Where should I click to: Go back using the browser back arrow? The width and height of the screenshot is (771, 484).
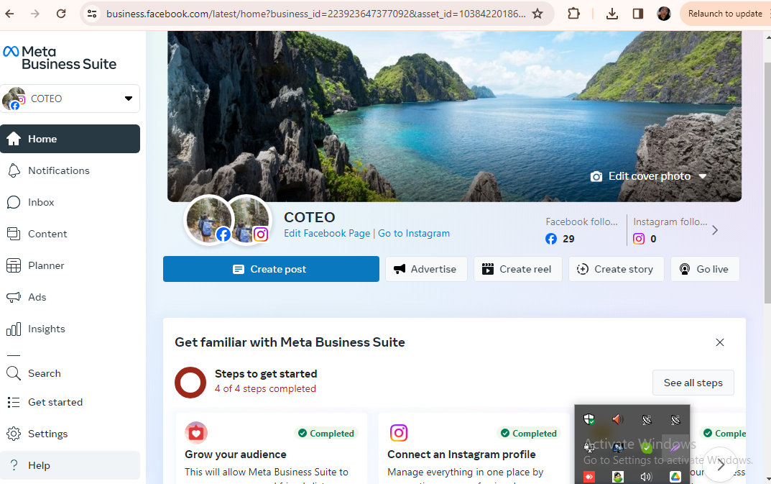[x=10, y=14]
